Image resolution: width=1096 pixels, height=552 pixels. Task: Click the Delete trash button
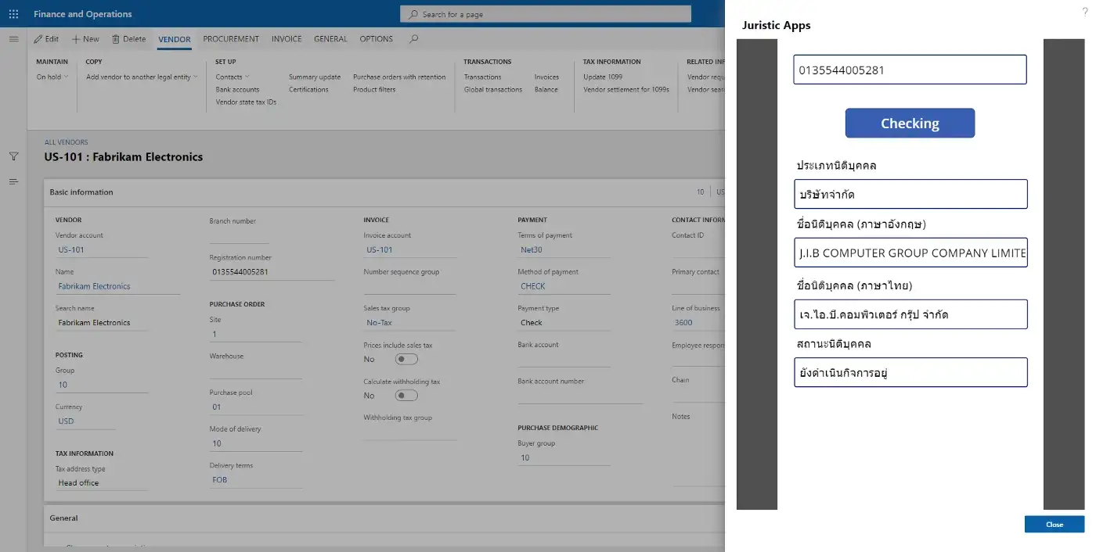128,39
